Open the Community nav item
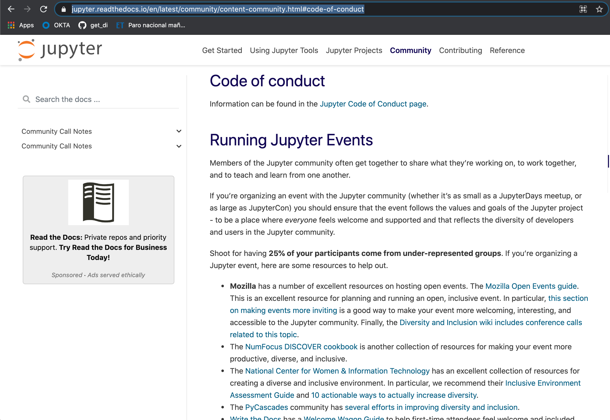 [x=411, y=50]
